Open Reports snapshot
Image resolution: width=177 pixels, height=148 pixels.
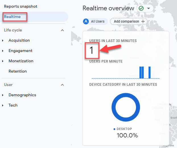pyautogui.click(x=20, y=7)
